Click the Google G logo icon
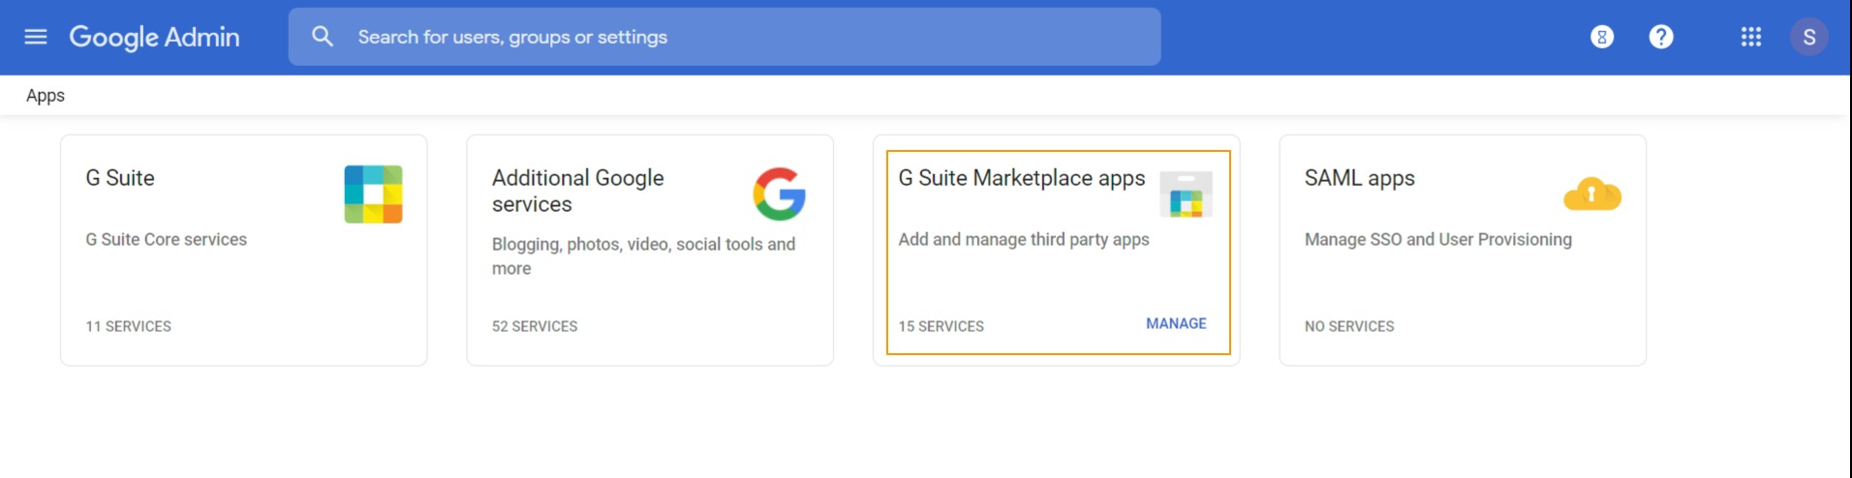The image size is (1852, 478). 780,194
